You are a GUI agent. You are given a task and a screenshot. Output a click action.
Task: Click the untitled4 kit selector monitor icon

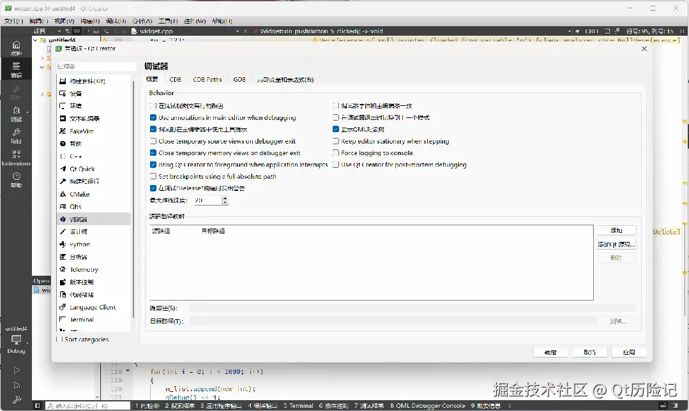point(16,340)
